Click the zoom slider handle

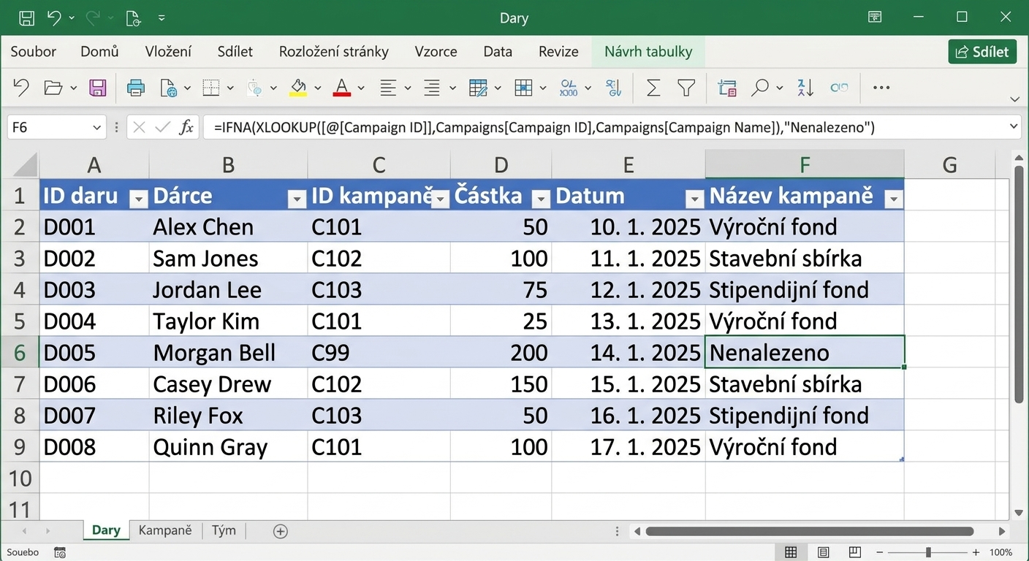[x=928, y=552]
